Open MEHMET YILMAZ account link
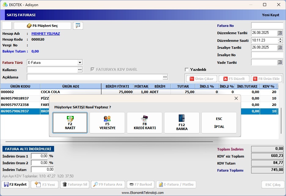The image size is (286, 196). click(46, 34)
